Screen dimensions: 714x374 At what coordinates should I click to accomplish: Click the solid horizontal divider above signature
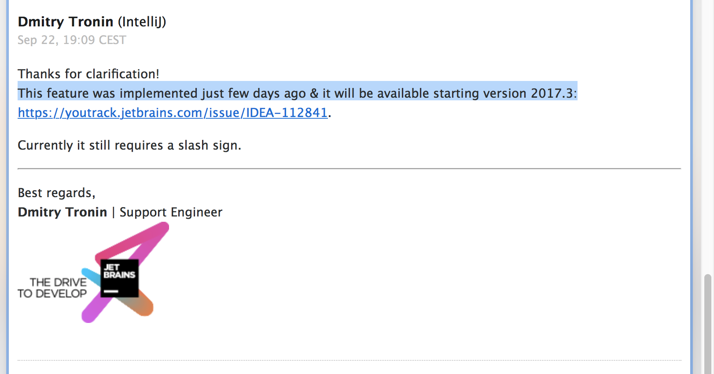[349, 169]
